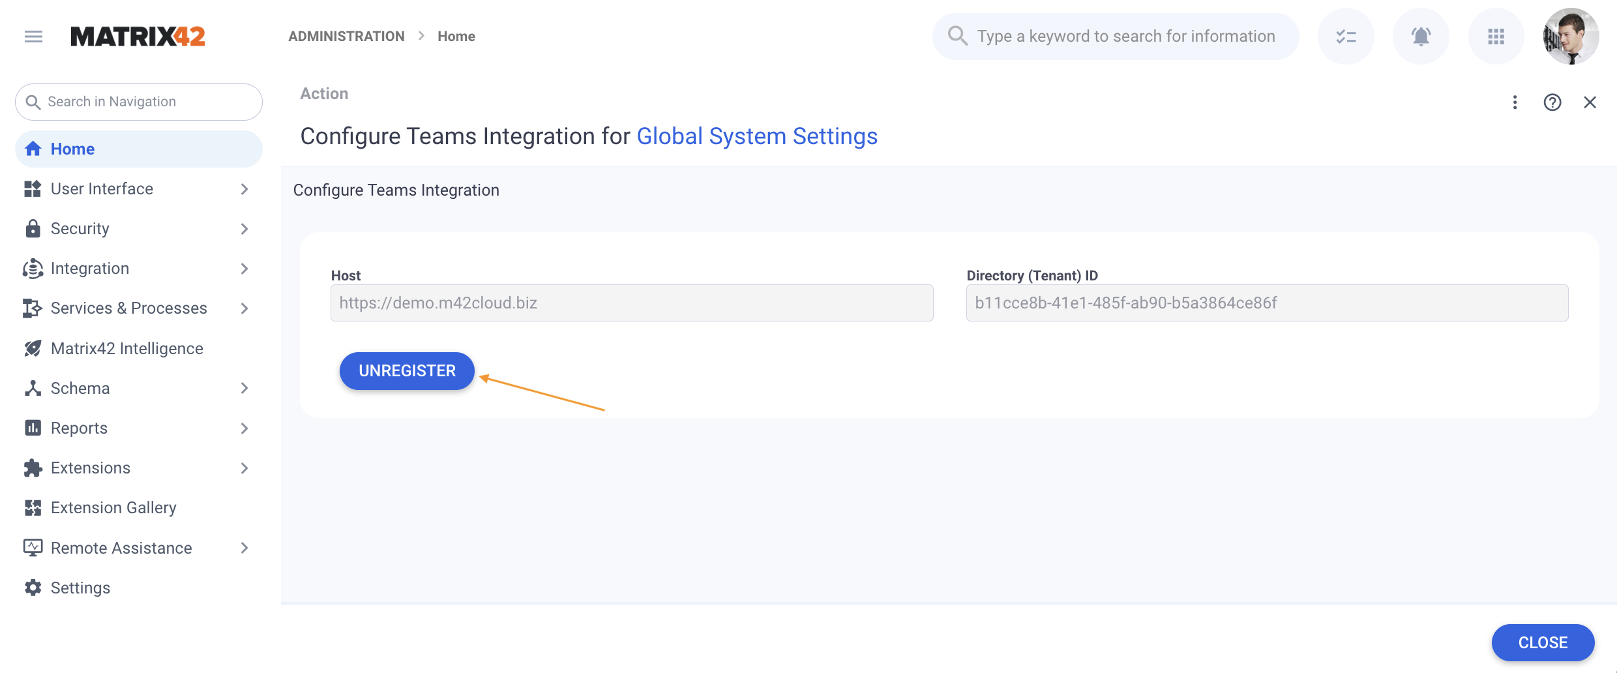Screen dimensions: 1617x673
Task: Expand the Integration chevron
Action: (x=245, y=268)
